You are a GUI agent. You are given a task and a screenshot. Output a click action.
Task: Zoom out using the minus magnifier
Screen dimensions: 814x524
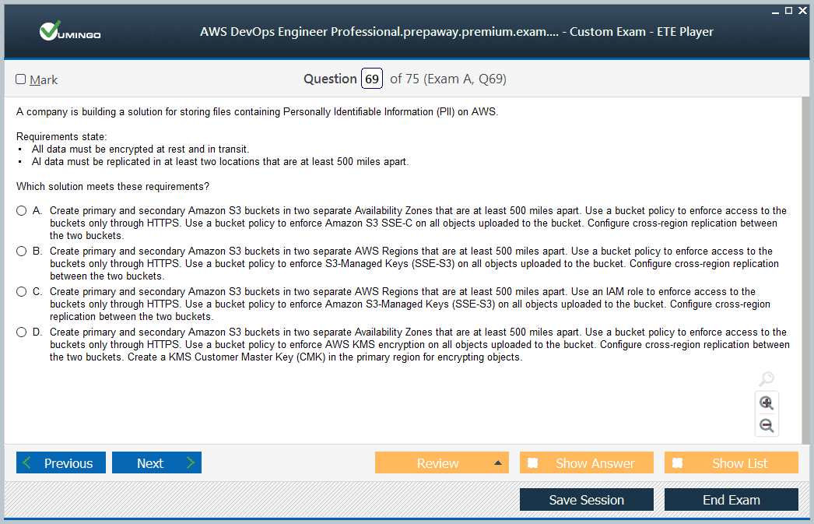(x=767, y=426)
